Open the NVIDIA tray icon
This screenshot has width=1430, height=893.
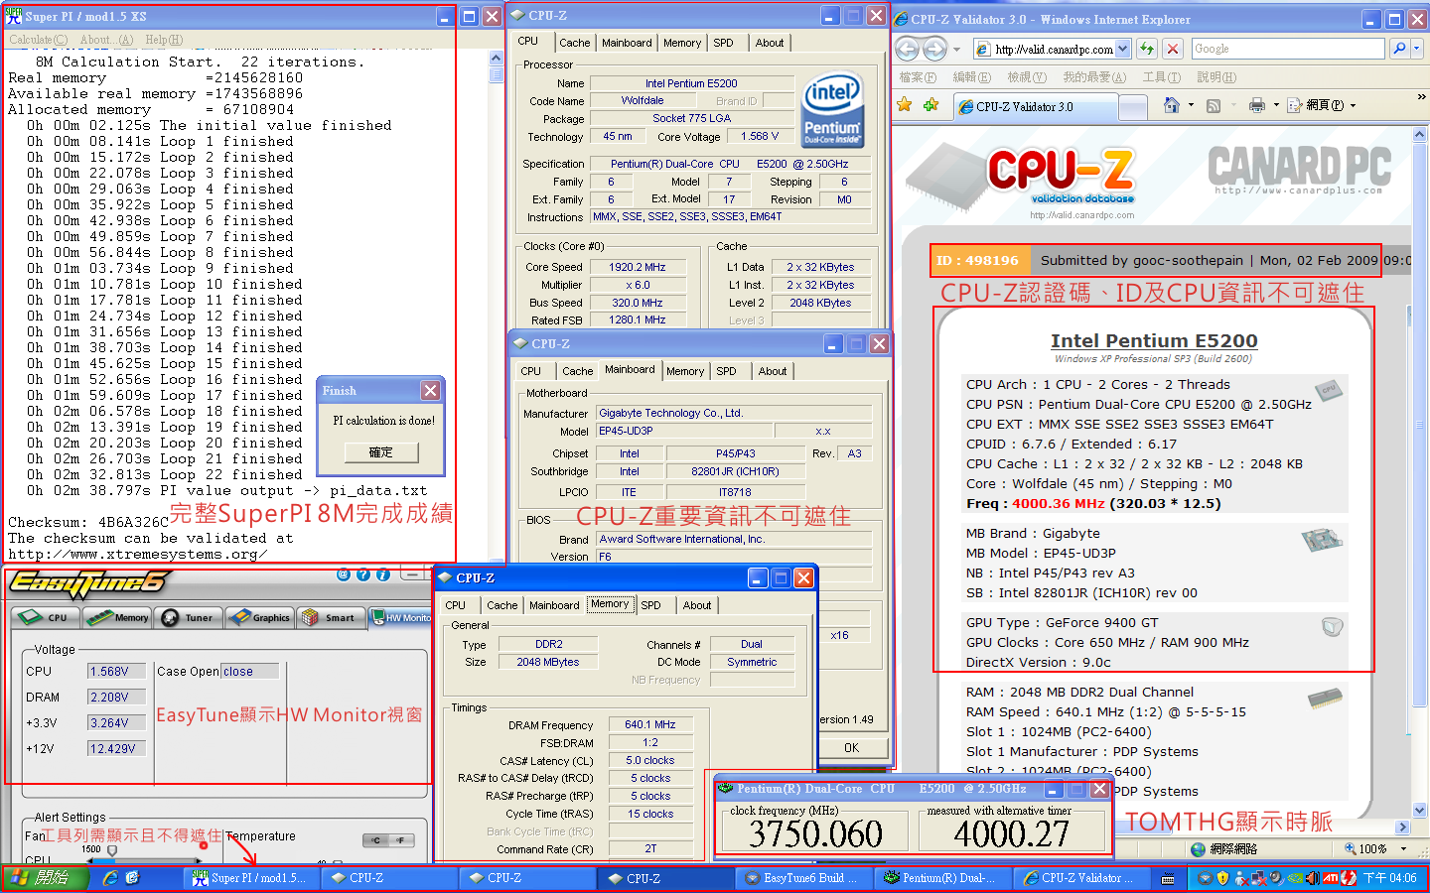1295,878
